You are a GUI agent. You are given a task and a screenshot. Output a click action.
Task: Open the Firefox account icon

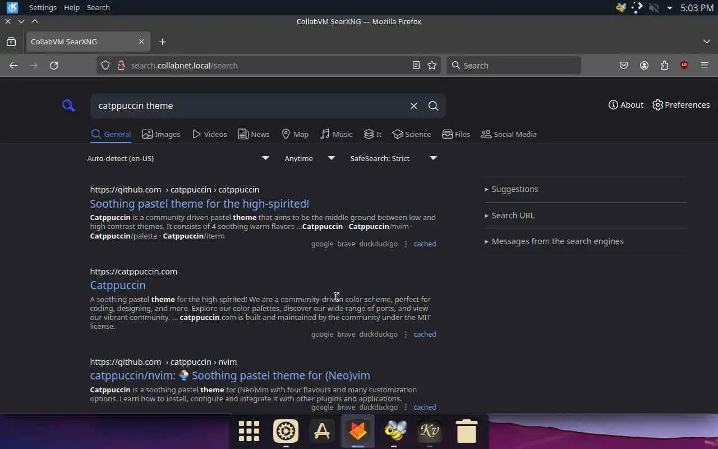coord(644,65)
